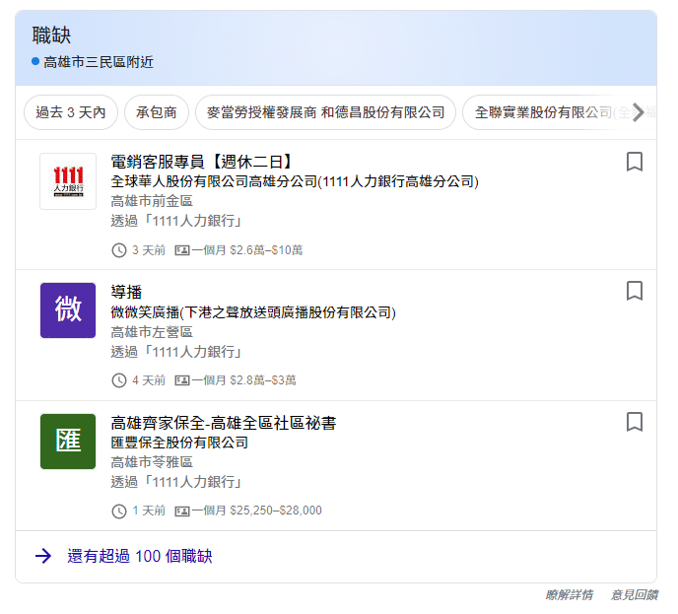
Task: Open 還有超過 100 個職缺 link
Action: (140, 556)
